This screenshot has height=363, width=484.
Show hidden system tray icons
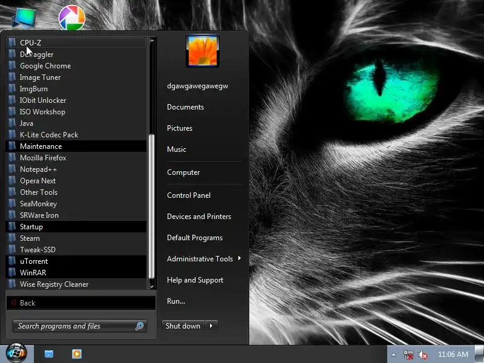[x=394, y=355]
